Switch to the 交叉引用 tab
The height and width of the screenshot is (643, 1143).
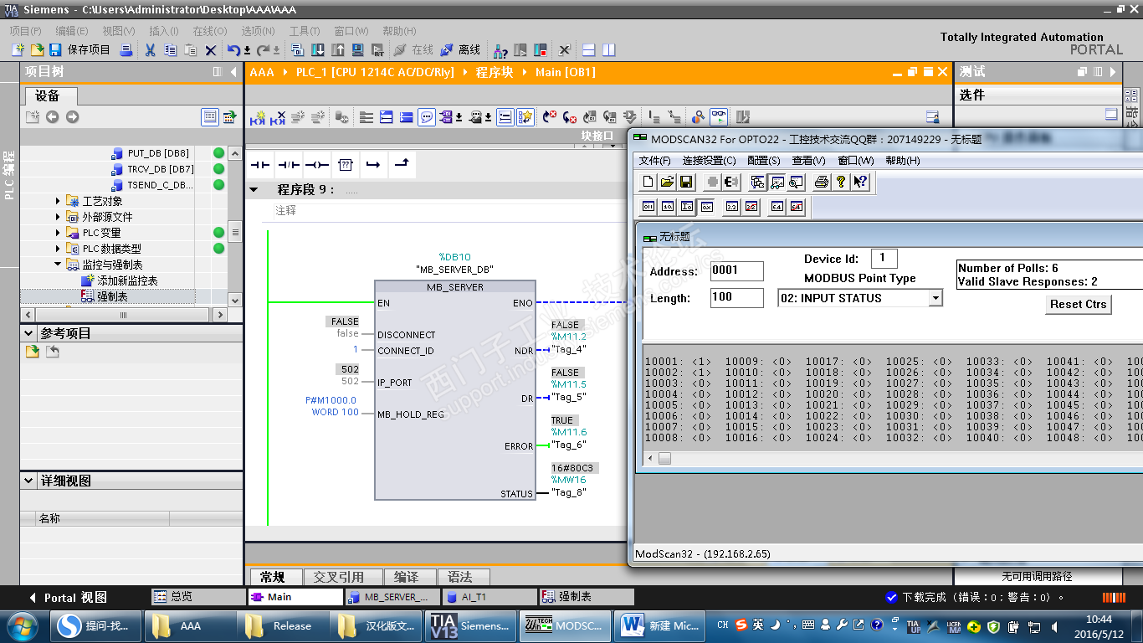tap(338, 577)
